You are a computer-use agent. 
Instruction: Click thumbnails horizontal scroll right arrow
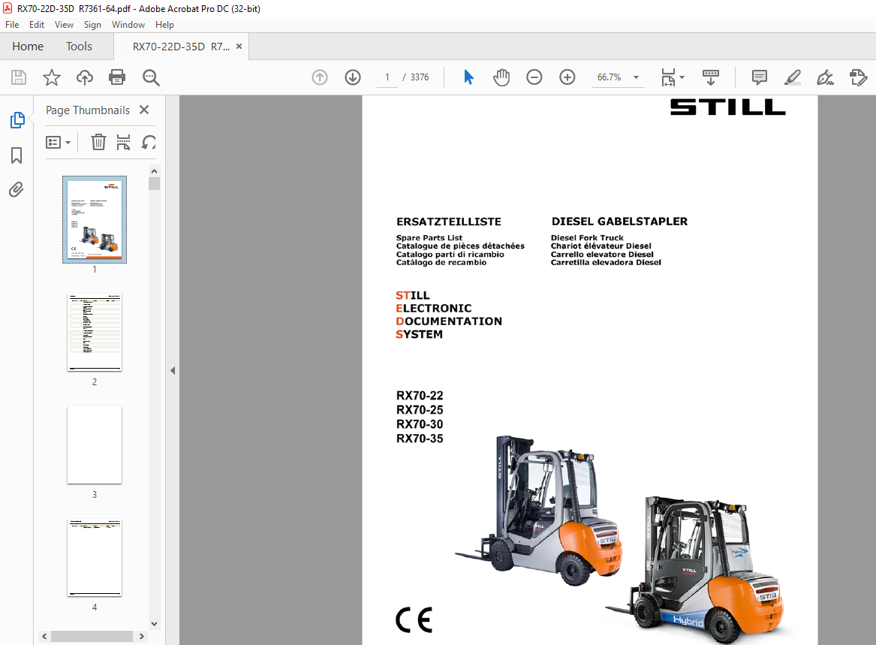pyautogui.click(x=142, y=636)
